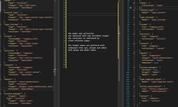Screen dimensions: 178x107
Task: Click text "clear relation types."
Action: [x=79, y=40]
